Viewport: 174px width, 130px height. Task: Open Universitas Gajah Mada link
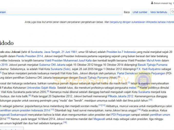[41, 88]
